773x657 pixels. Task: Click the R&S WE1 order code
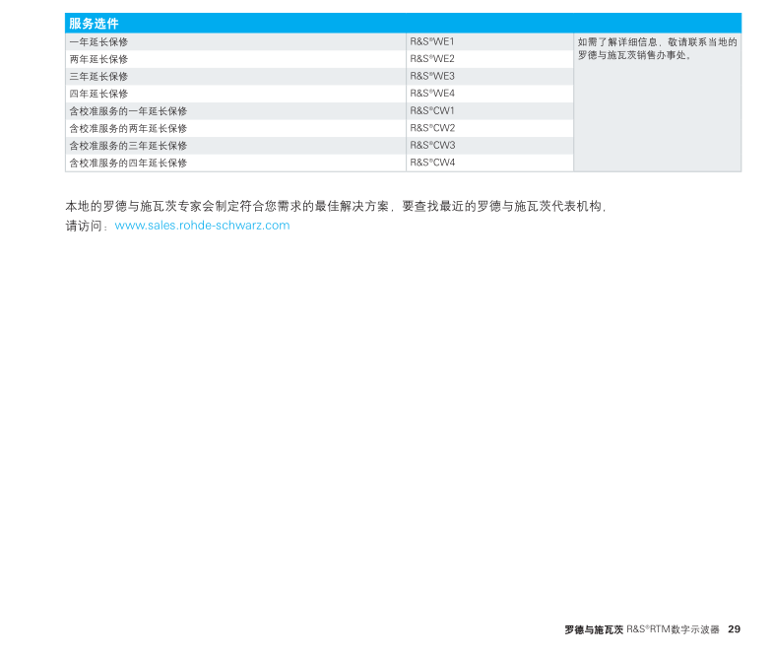(x=432, y=41)
